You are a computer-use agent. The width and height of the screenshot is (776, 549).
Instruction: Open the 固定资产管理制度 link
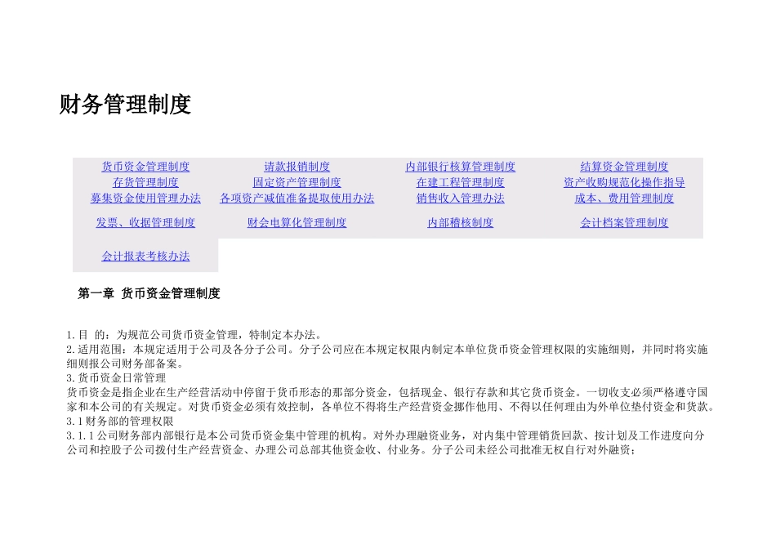pos(297,183)
